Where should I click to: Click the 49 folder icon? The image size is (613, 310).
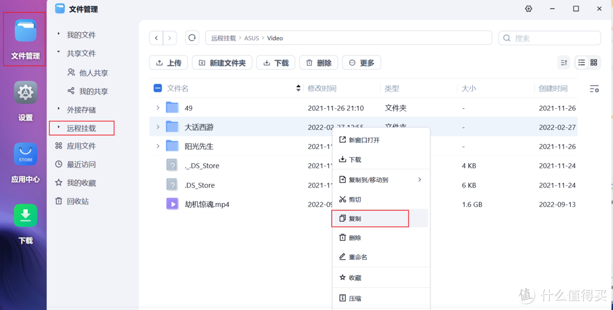172,107
